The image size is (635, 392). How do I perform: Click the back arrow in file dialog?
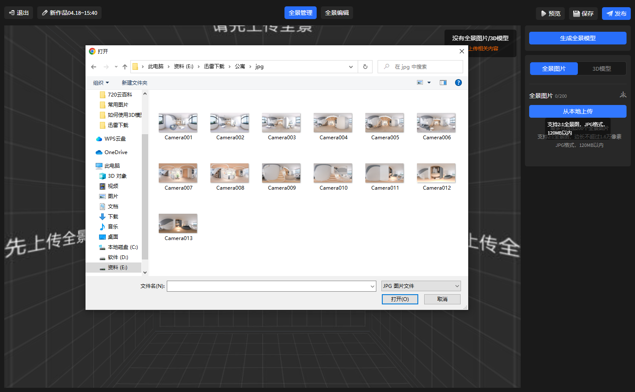94,67
